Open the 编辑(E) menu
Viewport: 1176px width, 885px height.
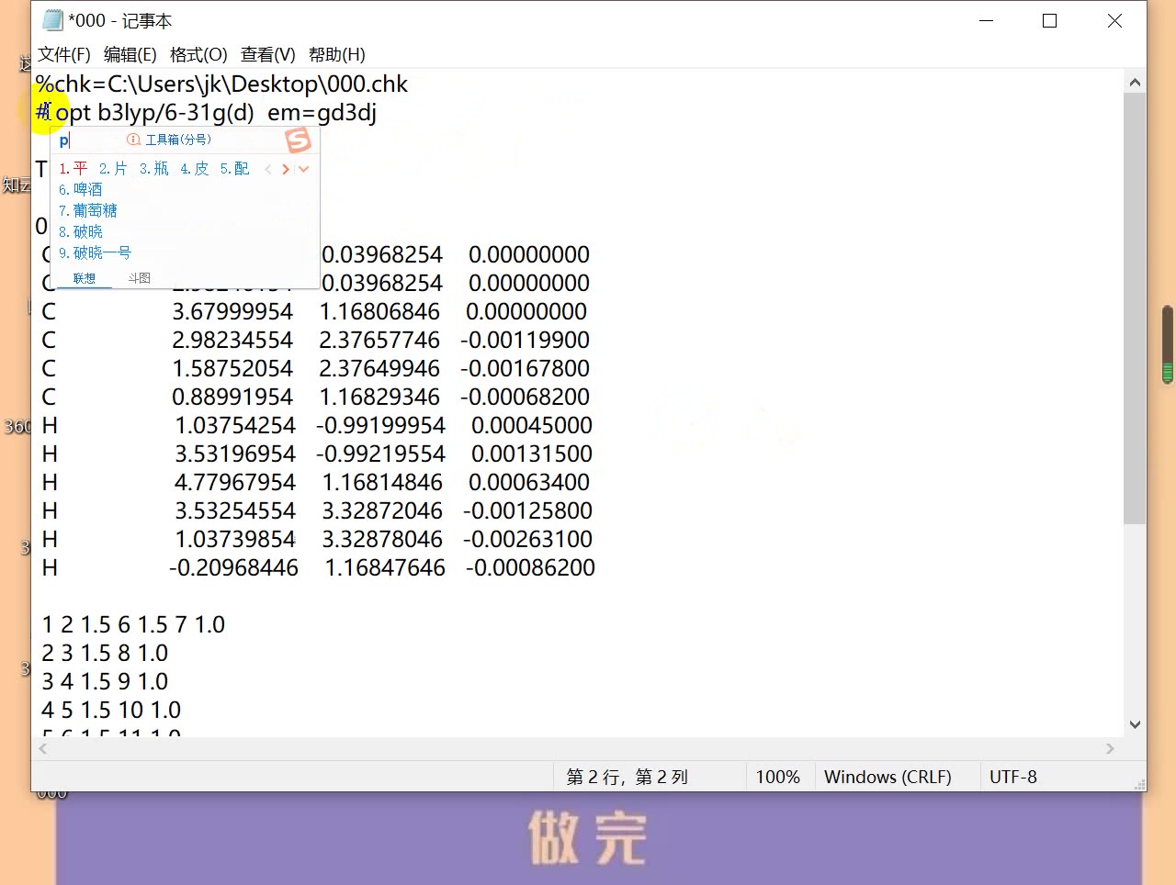[x=130, y=54]
